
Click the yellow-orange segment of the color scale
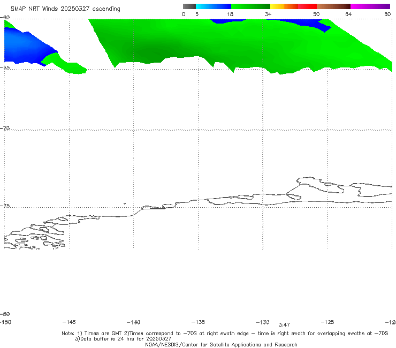[x=284, y=6]
